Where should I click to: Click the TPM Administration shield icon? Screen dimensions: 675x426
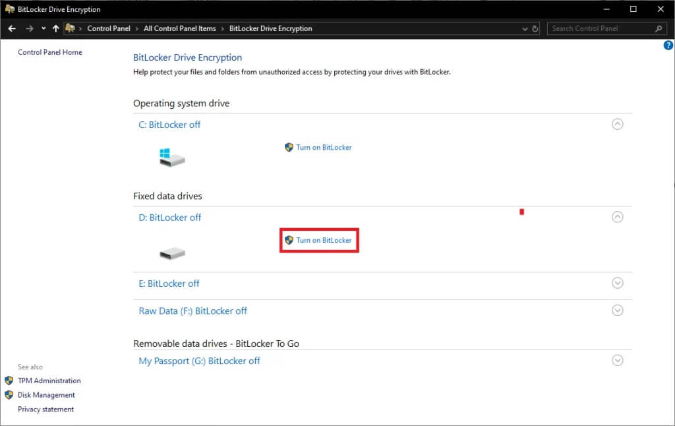[x=9, y=380]
